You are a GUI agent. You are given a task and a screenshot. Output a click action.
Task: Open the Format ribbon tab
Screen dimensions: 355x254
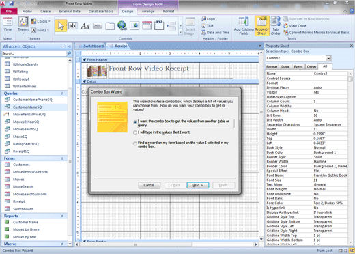[169, 11]
